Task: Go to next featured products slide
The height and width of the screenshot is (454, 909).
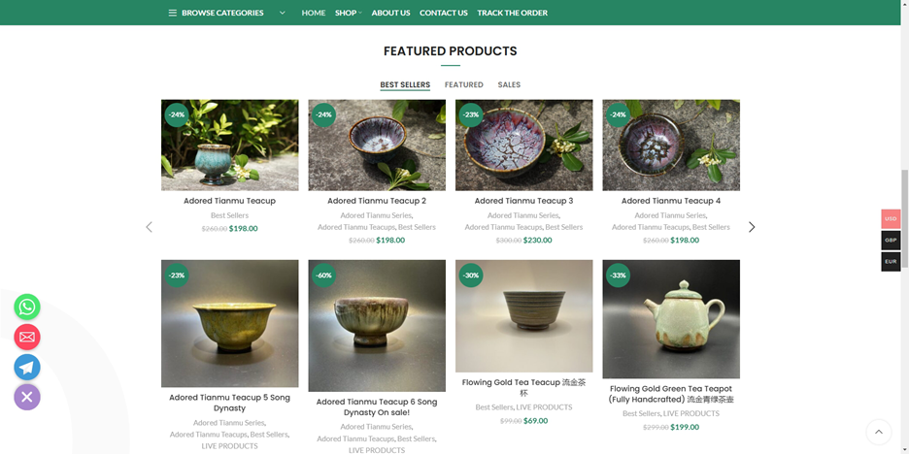Action: pyautogui.click(x=752, y=227)
